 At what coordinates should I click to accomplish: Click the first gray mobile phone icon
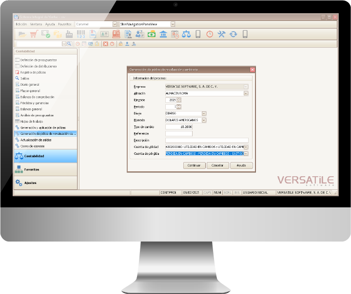point(198,34)
